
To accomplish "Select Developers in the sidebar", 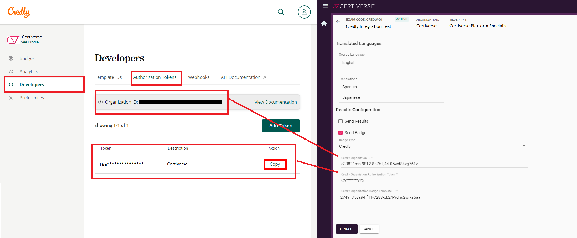I will click(x=32, y=85).
